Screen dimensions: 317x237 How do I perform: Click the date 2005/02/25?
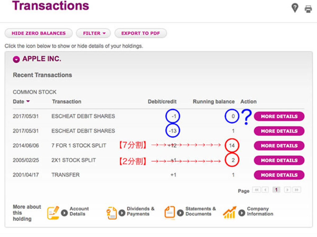tap(26, 160)
